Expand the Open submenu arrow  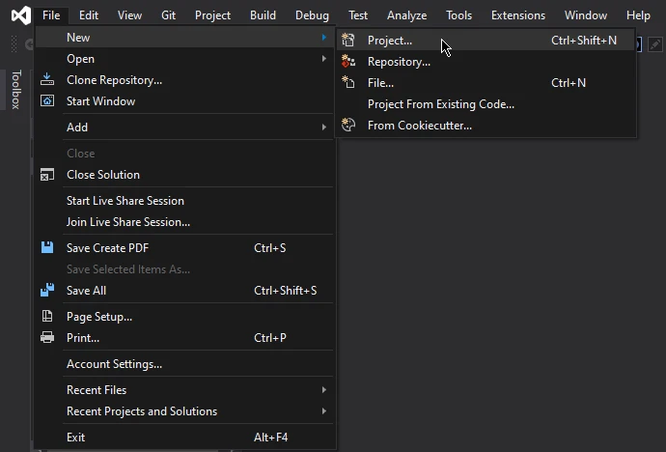click(324, 59)
